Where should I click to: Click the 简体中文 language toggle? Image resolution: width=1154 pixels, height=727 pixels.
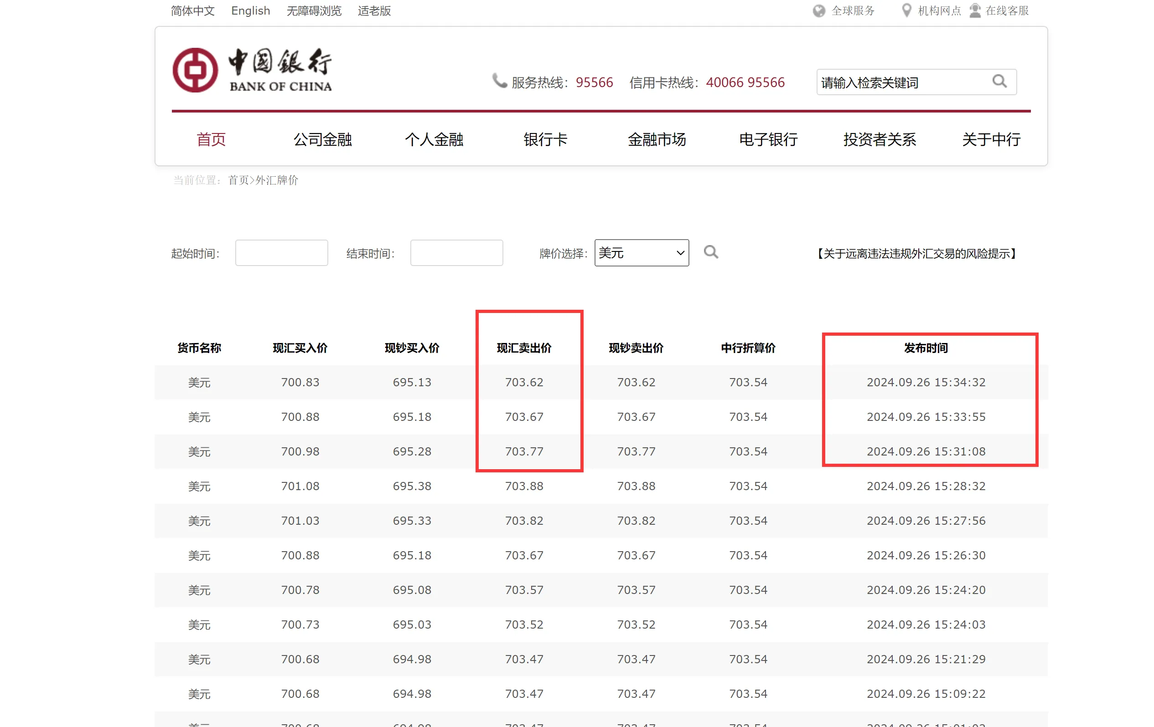coord(192,11)
